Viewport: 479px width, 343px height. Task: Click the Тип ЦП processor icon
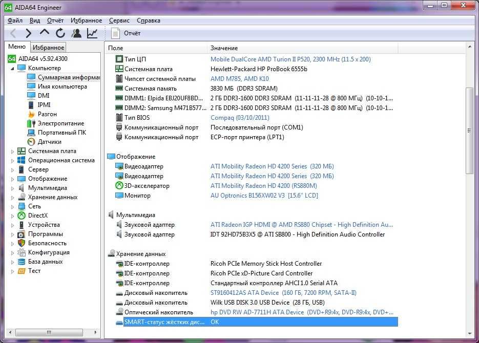(119, 59)
